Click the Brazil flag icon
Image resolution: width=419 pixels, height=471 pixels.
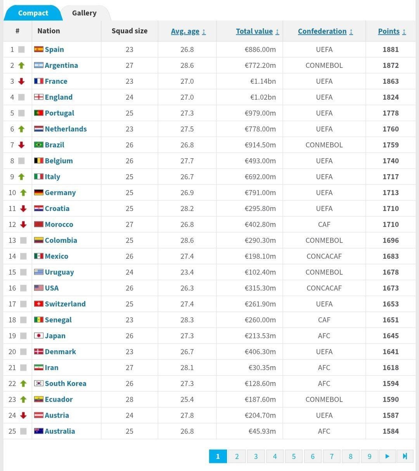coord(38,145)
